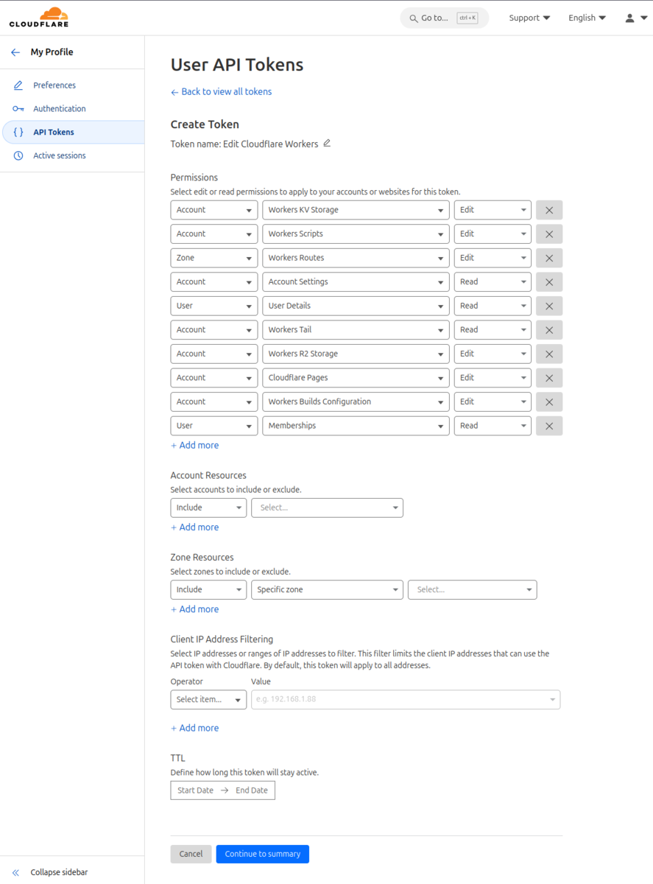
Task: Remove the Account Settings permission row
Action: click(x=549, y=282)
